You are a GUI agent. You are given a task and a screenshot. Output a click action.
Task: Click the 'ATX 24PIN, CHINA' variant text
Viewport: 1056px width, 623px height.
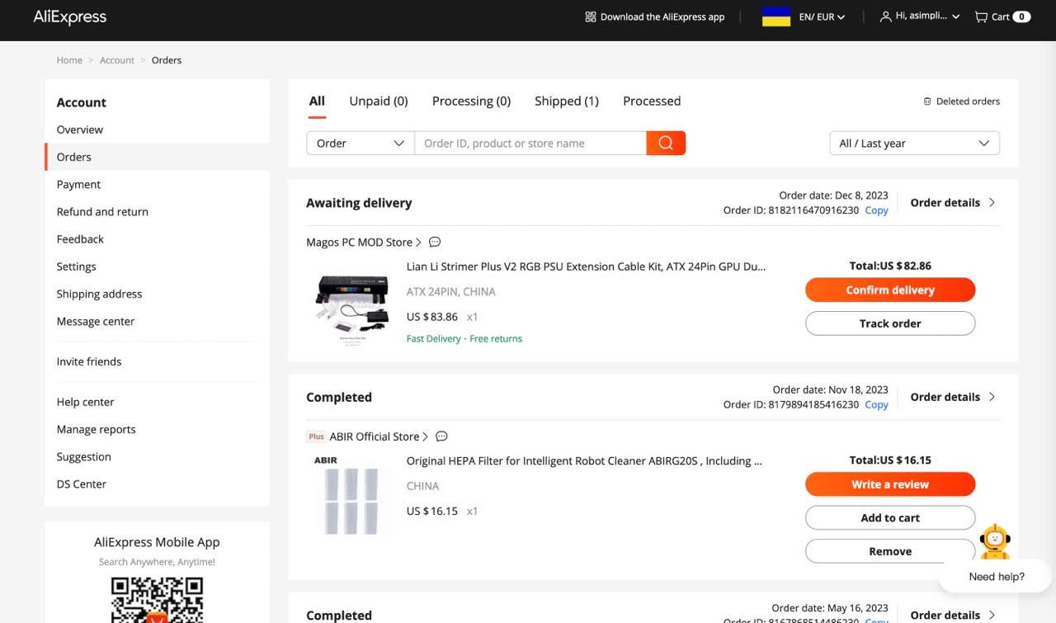pos(451,292)
